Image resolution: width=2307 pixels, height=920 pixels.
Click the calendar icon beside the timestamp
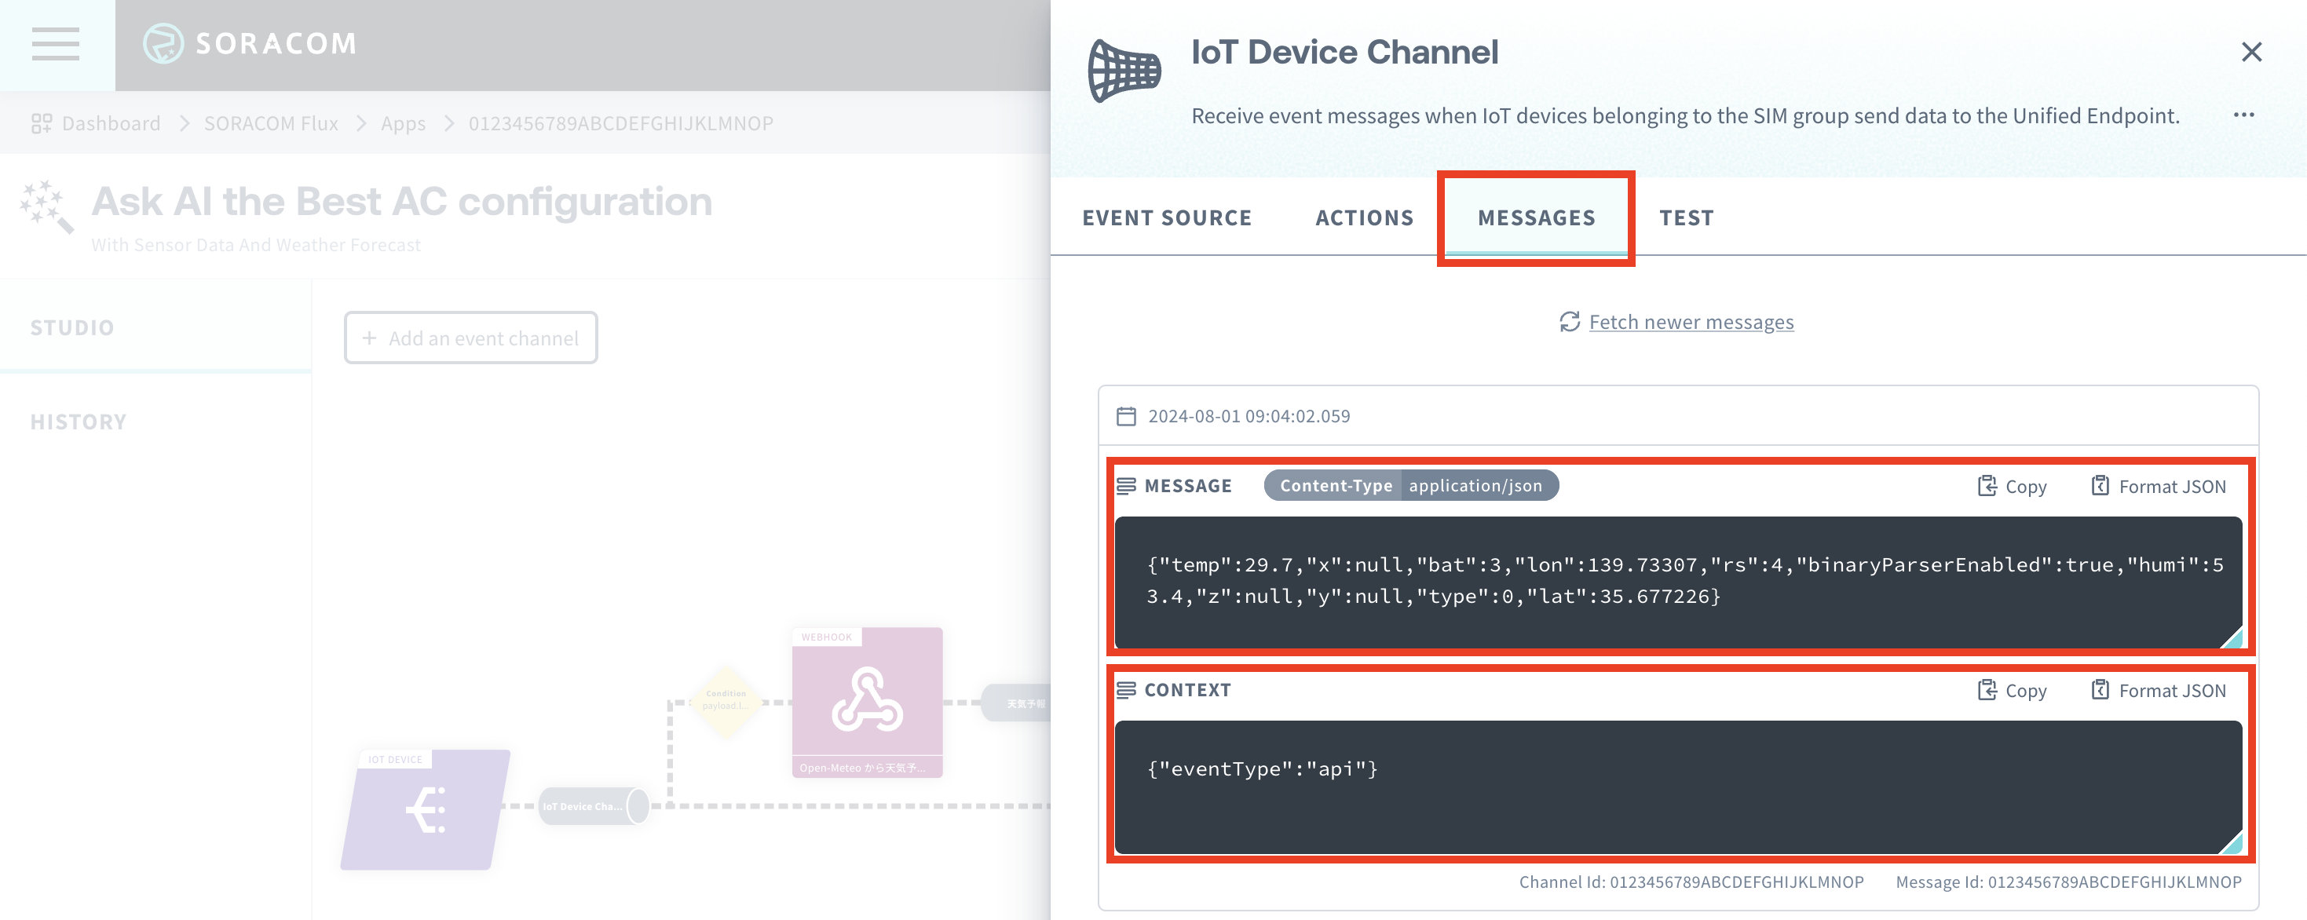(x=1127, y=416)
